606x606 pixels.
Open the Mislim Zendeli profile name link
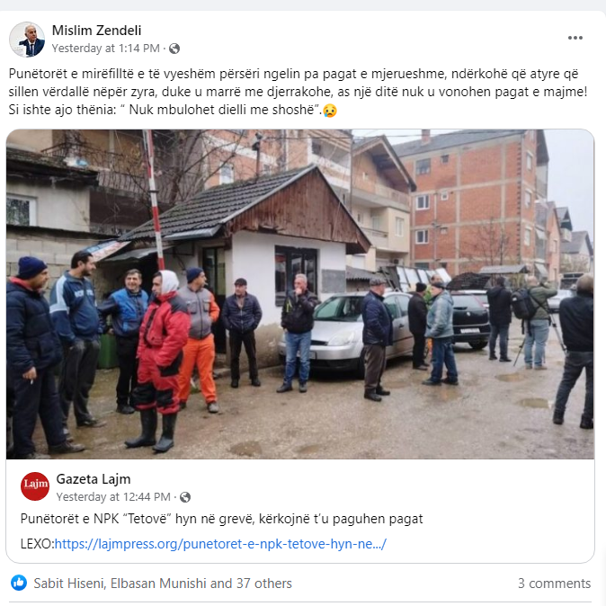[x=96, y=31]
